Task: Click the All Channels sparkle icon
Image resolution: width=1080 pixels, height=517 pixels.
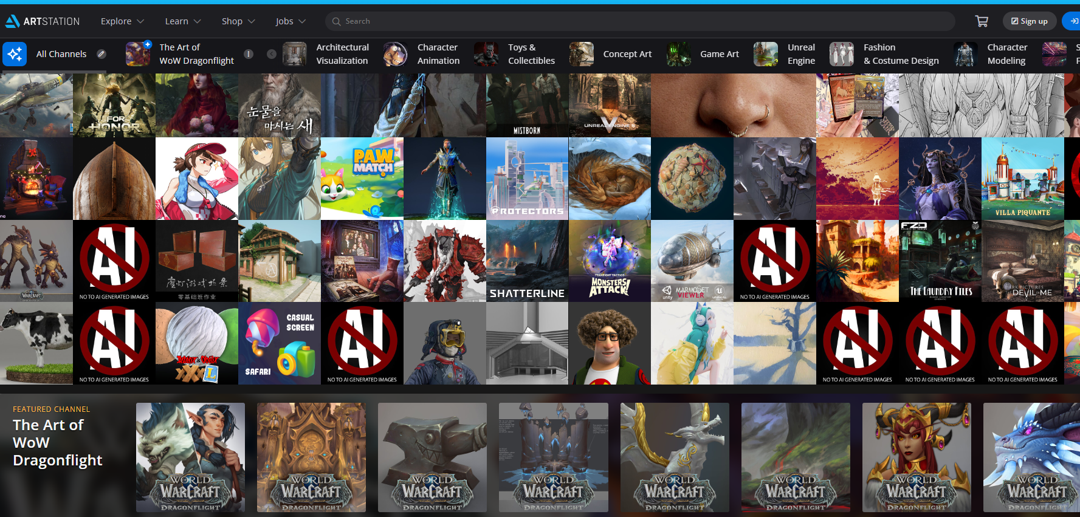Action: click(x=15, y=54)
